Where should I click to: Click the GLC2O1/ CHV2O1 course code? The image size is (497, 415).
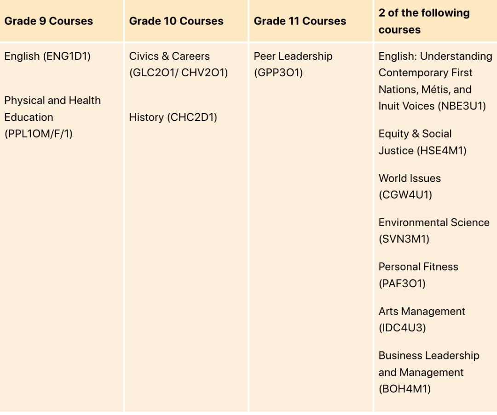click(179, 73)
